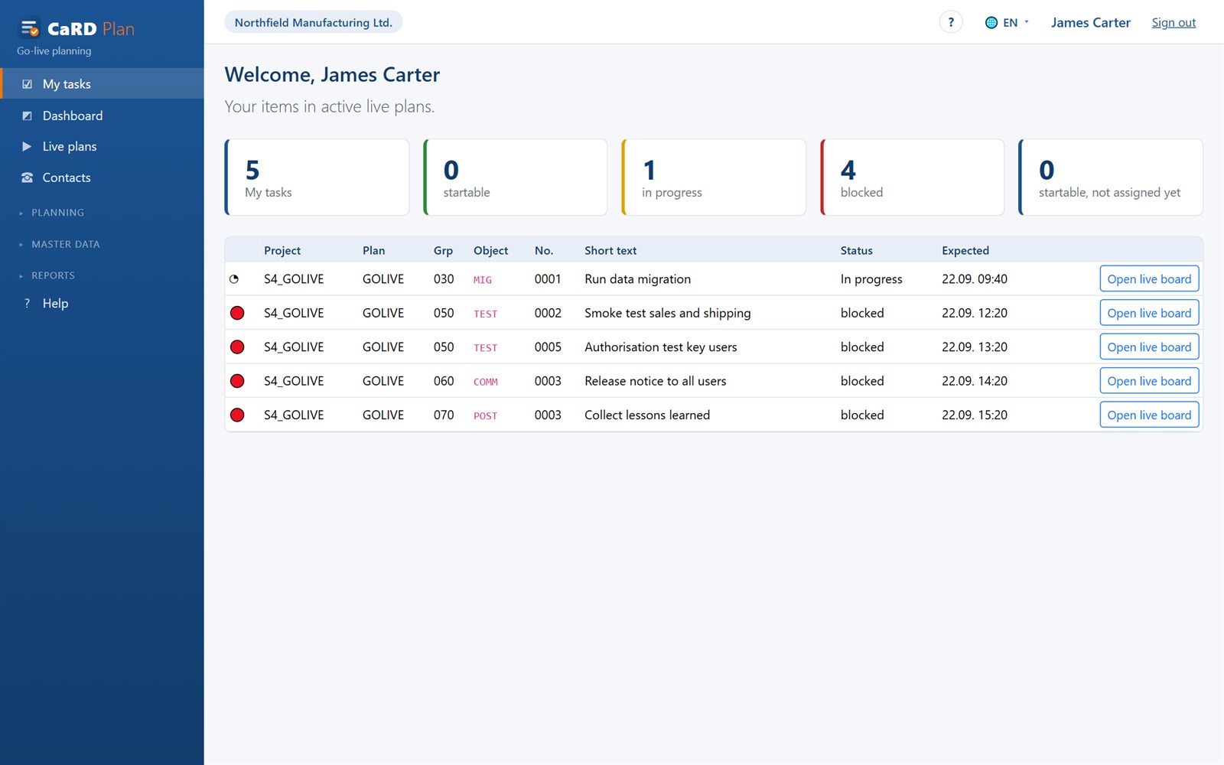The image size is (1224, 765).
Task: Click the COMM object tag
Action: [x=486, y=382]
